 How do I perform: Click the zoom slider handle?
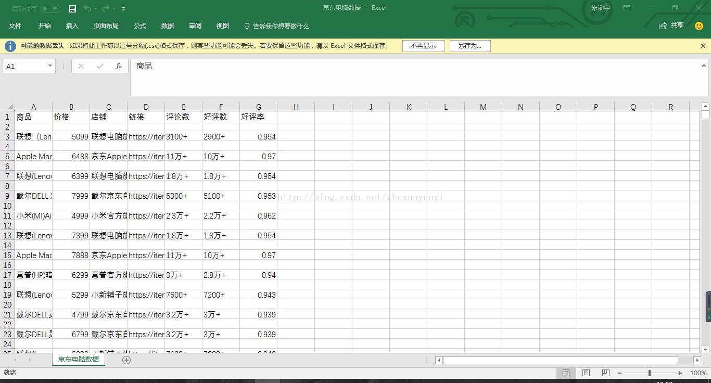[x=650, y=373]
